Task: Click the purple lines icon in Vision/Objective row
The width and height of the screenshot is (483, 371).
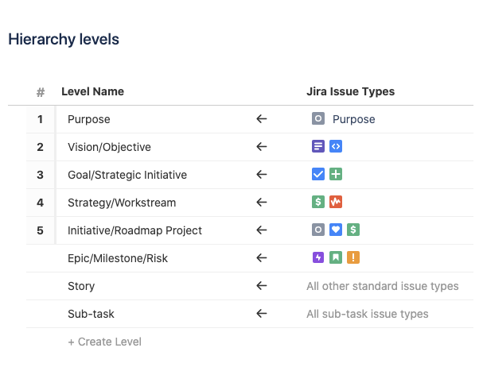Action: 318,147
